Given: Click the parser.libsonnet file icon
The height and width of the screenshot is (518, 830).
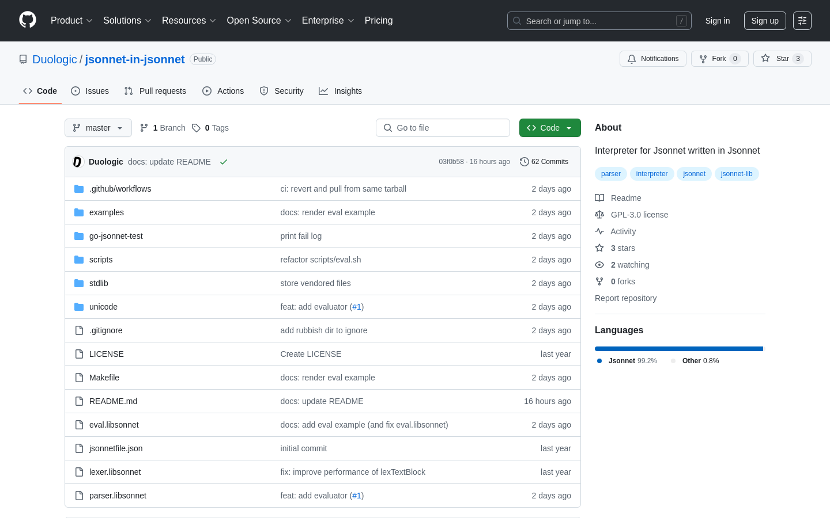Looking at the screenshot, I should click(x=79, y=496).
